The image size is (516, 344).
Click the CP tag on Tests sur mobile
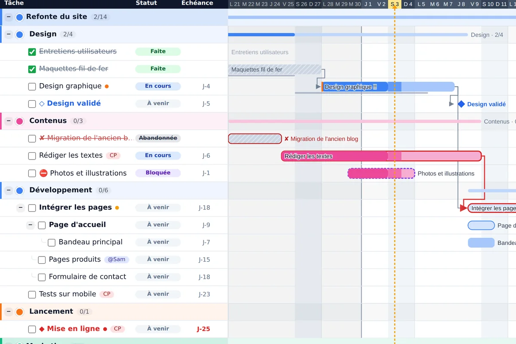107,294
